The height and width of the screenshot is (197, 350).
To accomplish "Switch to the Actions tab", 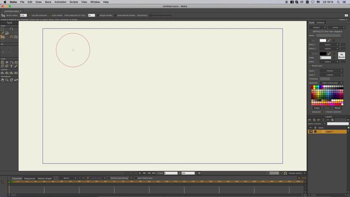I will 320,22.
